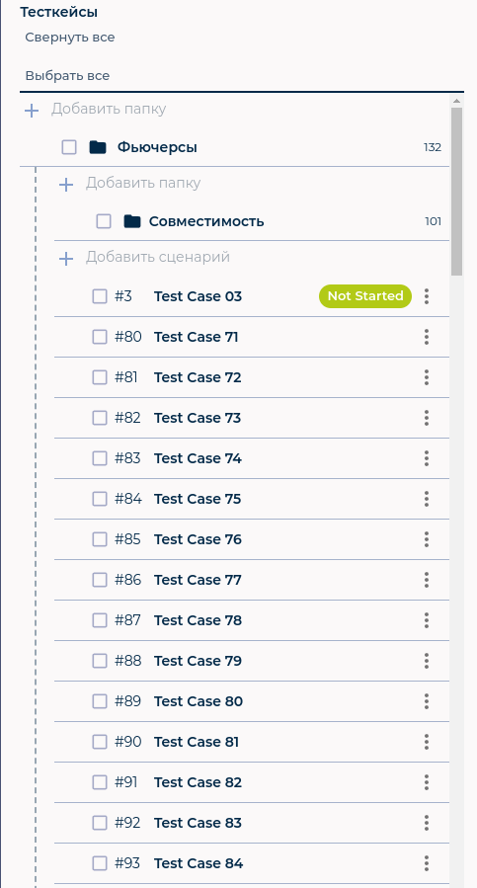Open three-dot menu for Test Case 03
Viewport: 477px width, 888px height.
[x=427, y=296]
